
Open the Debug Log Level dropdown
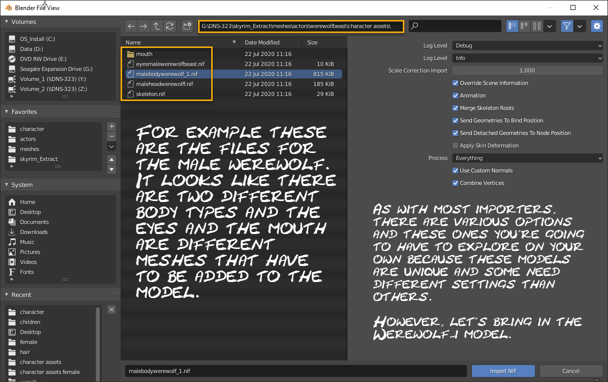coord(527,45)
